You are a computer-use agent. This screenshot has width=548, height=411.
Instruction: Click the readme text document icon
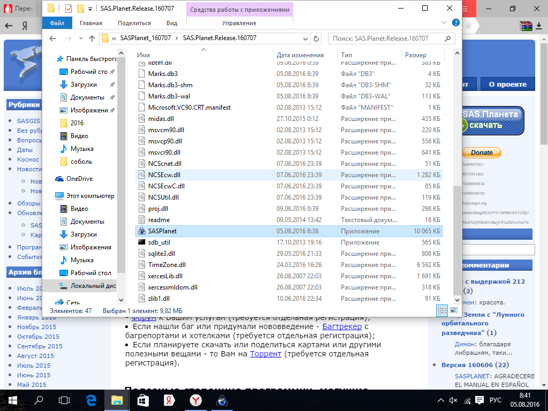[141, 220]
